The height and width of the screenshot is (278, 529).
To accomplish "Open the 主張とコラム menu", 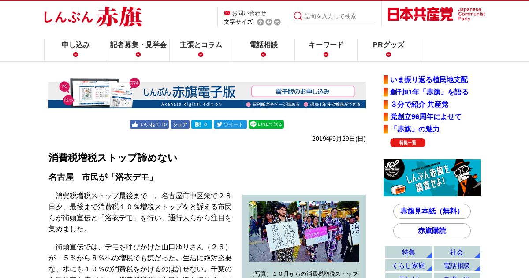I will pyautogui.click(x=201, y=45).
